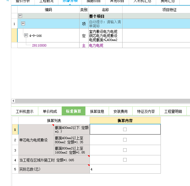Click the 电力电缆 main material name
Image resolution: width=190 pixels, height=186 pixels.
(96, 45)
